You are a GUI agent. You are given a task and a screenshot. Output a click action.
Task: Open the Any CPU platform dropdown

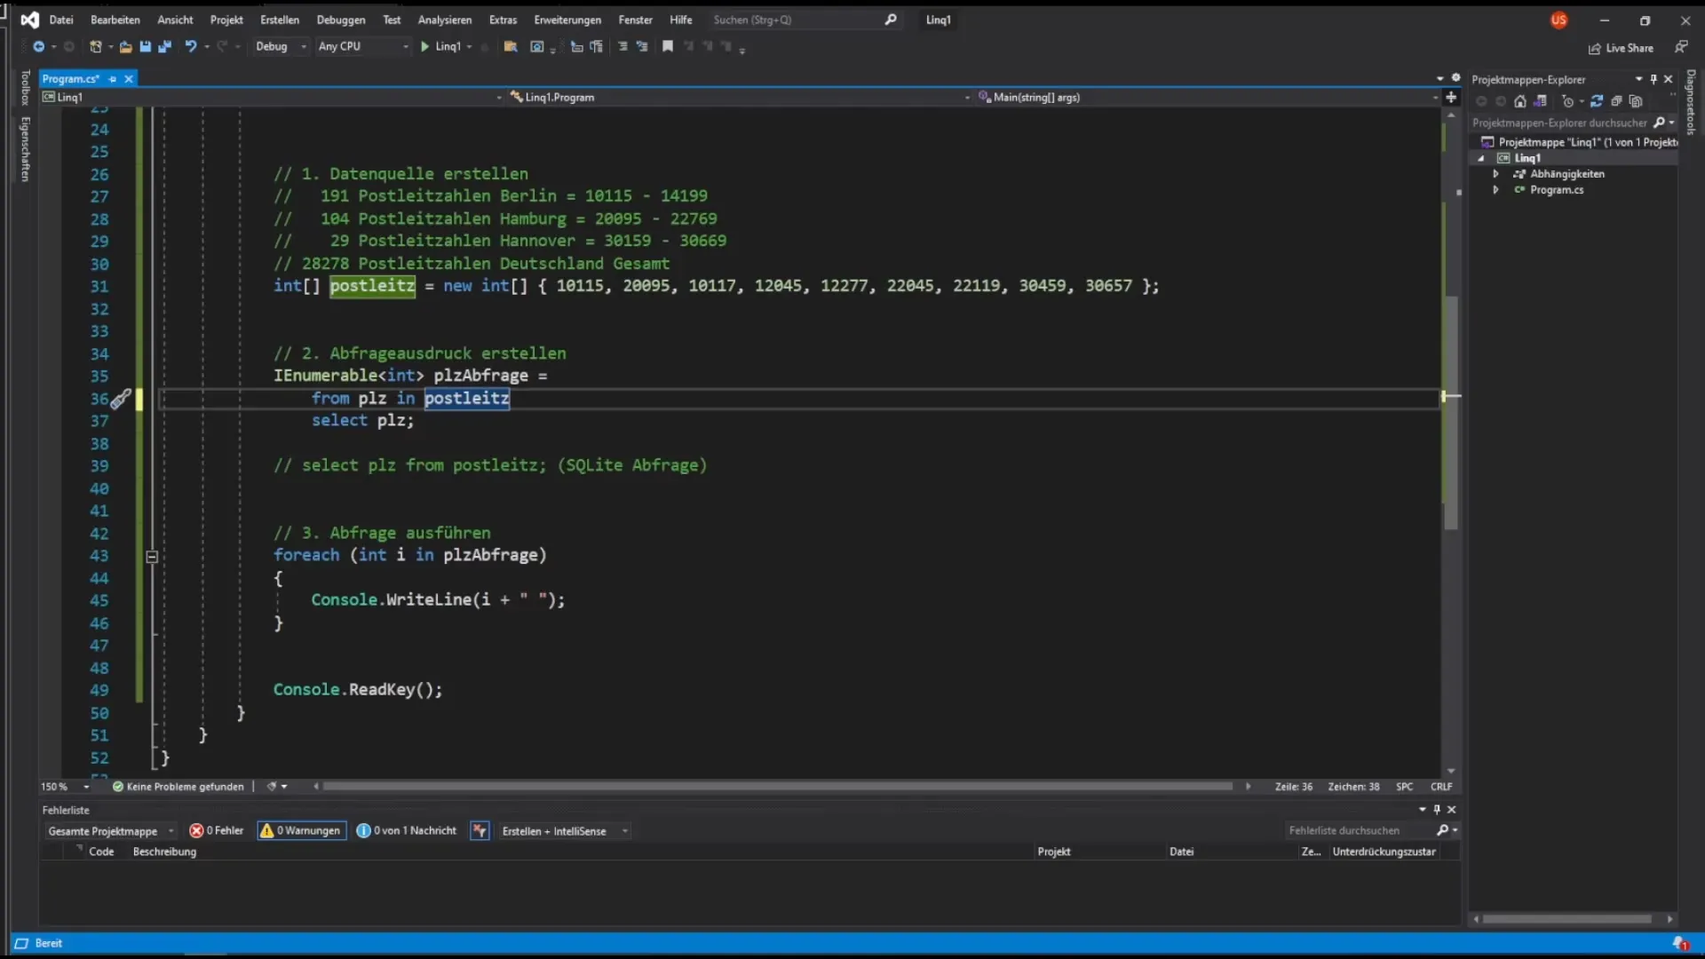(x=362, y=46)
